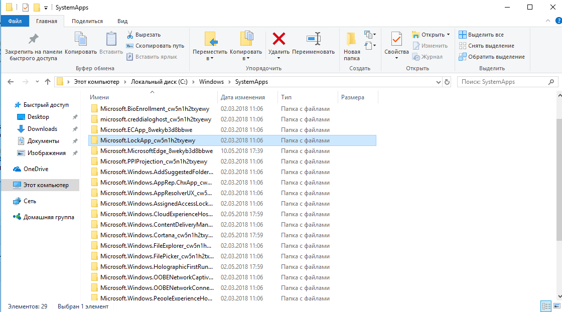Click Вставить ярлык paste shortcut
Image resolution: width=562 pixels, height=312 pixels.
pos(152,57)
